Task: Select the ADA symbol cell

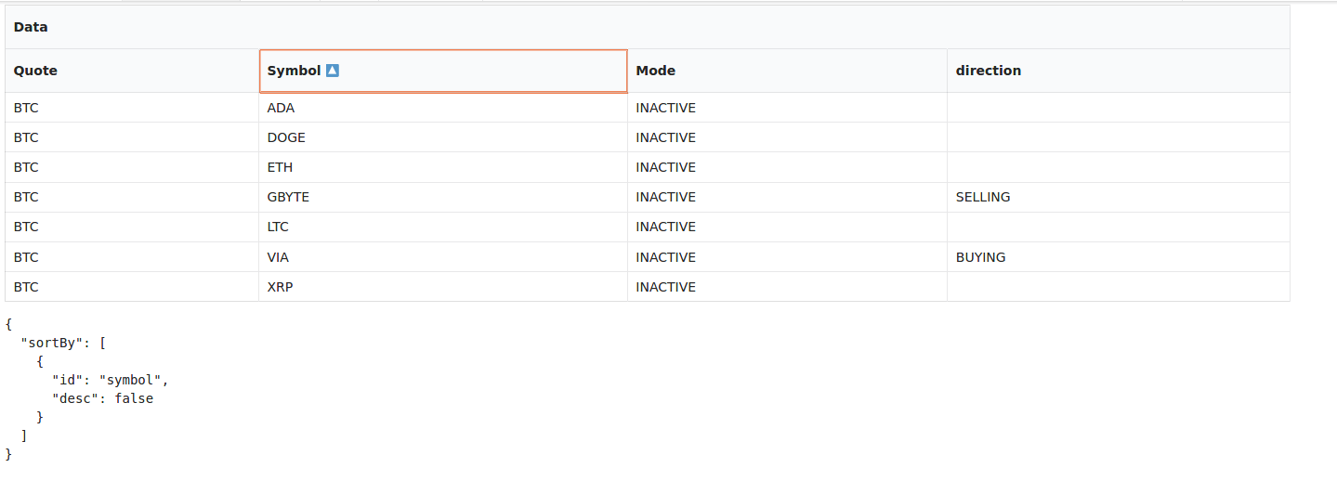Action: [x=443, y=108]
